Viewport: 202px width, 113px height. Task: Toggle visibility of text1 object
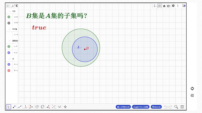pos(9,17)
